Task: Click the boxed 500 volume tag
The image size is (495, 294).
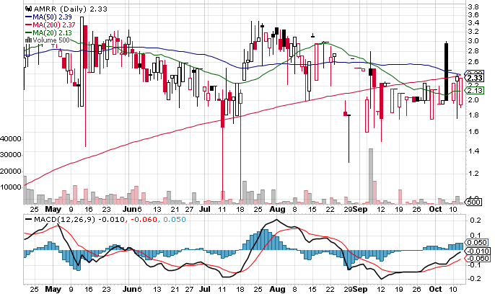Action: [474, 202]
